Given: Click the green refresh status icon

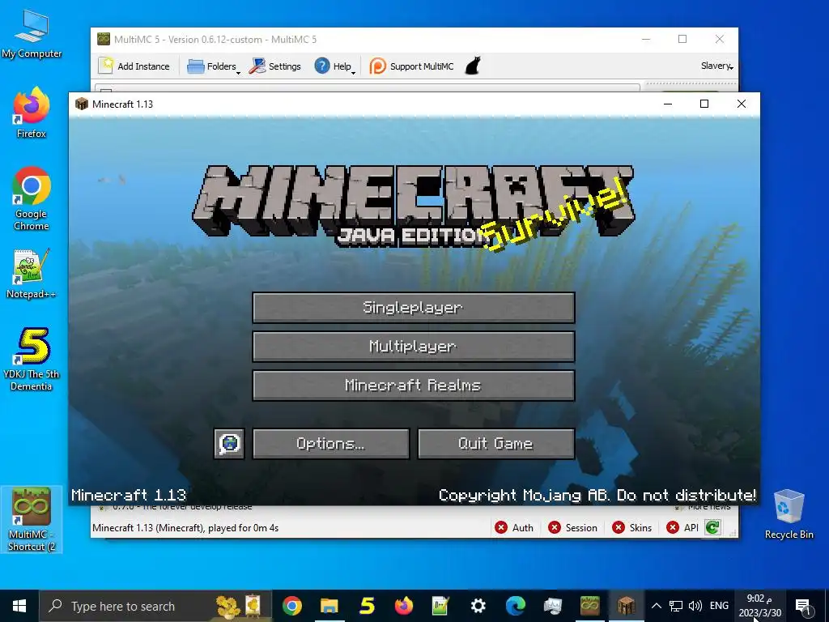Looking at the screenshot, I should click(x=712, y=527).
